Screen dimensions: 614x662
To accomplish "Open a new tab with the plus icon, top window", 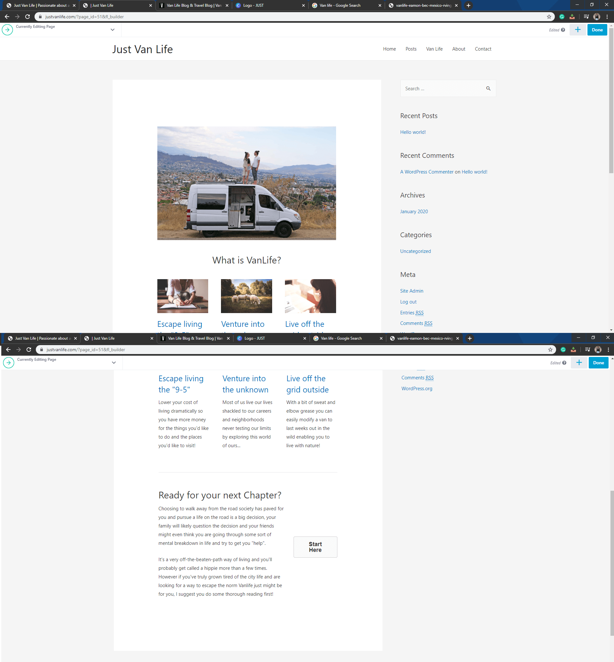I will pos(468,5).
